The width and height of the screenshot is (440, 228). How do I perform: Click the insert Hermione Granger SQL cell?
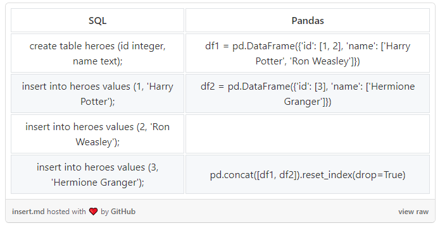click(97, 174)
